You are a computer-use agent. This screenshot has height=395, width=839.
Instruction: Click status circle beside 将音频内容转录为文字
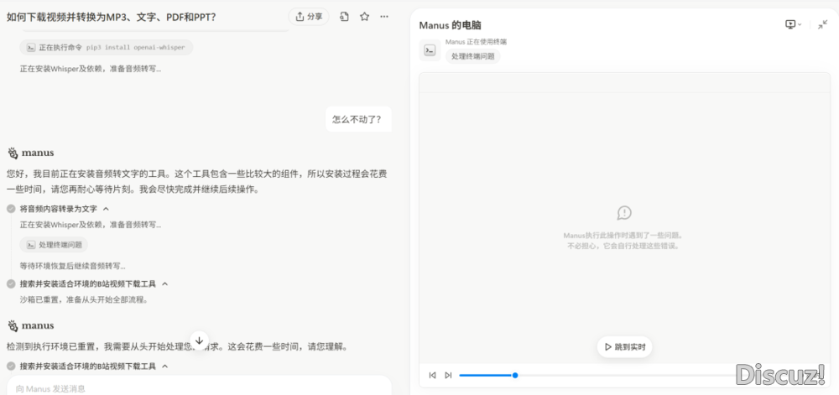click(x=11, y=209)
